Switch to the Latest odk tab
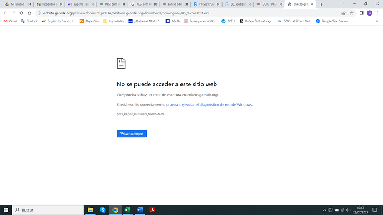The width and height of the screenshot is (383, 215). pos(175,4)
